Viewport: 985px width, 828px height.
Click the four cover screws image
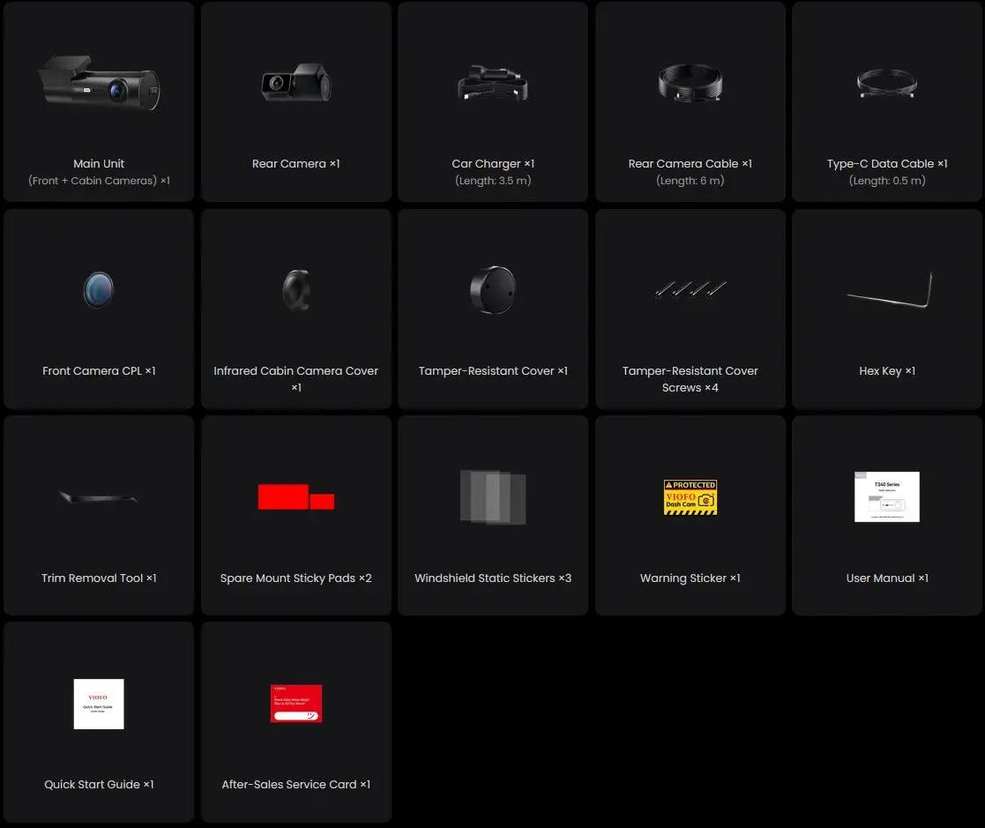click(690, 289)
